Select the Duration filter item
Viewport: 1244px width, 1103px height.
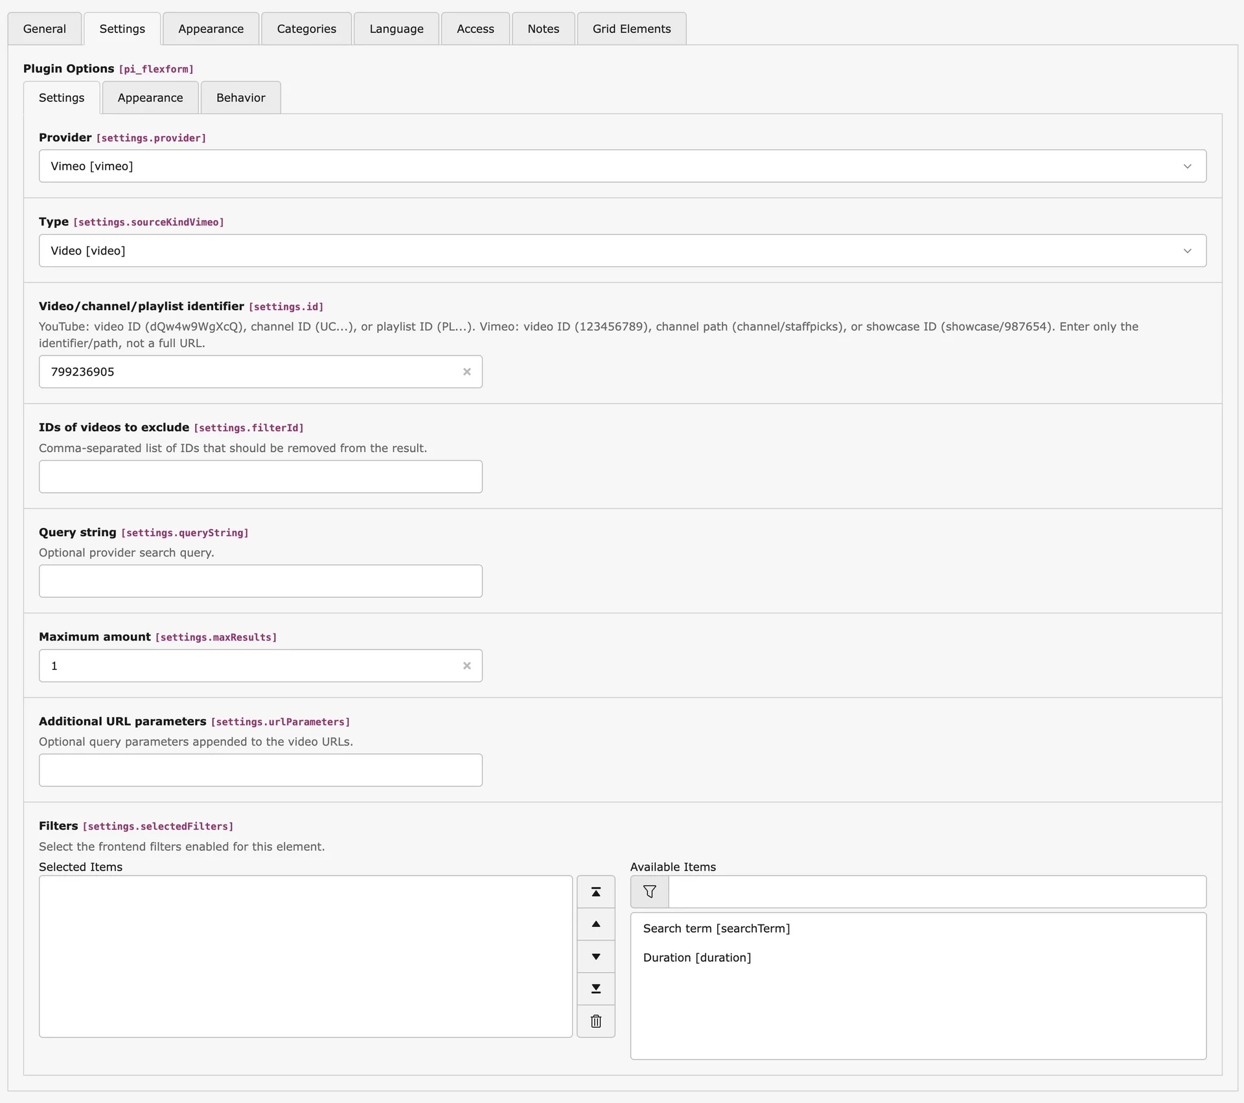coord(697,958)
